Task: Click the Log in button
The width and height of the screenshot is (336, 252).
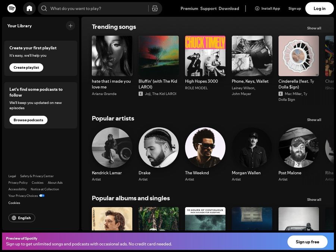Action: 320,9
